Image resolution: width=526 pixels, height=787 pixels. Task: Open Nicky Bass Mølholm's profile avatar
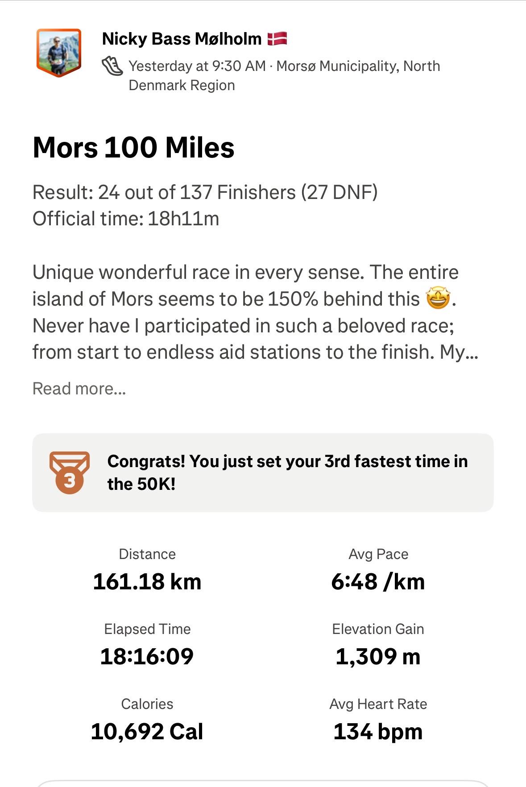tap(58, 52)
